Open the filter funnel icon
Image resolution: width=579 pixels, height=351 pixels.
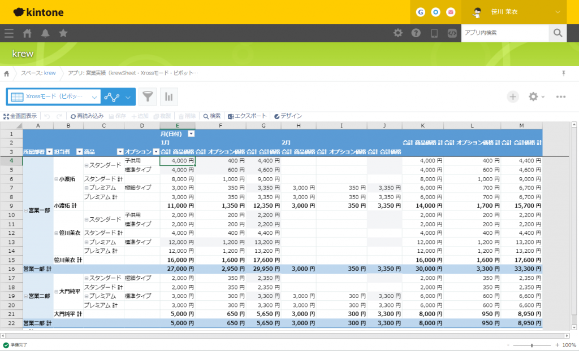(x=148, y=96)
